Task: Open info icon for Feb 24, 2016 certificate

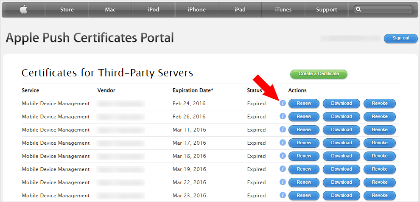Action: [283, 103]
